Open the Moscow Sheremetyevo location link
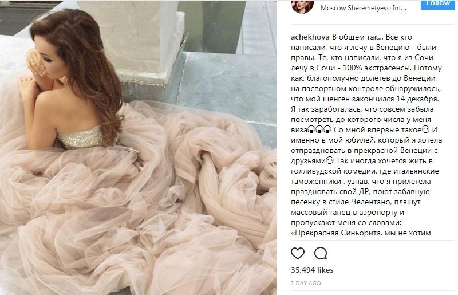The height and width of the screenshot is (295, 458). pos(364,8)
